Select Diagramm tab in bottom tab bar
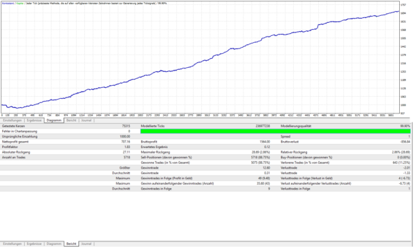This screenshot has width=415, height=249. click(x=54, y=243)
